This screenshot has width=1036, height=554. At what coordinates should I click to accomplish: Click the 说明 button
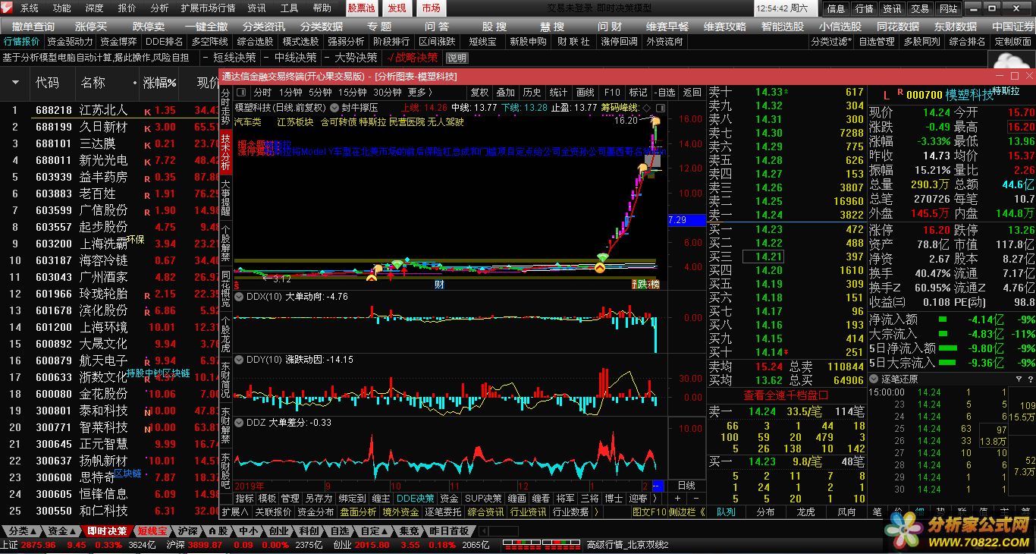pyautogui.click(x=457, y=58)
